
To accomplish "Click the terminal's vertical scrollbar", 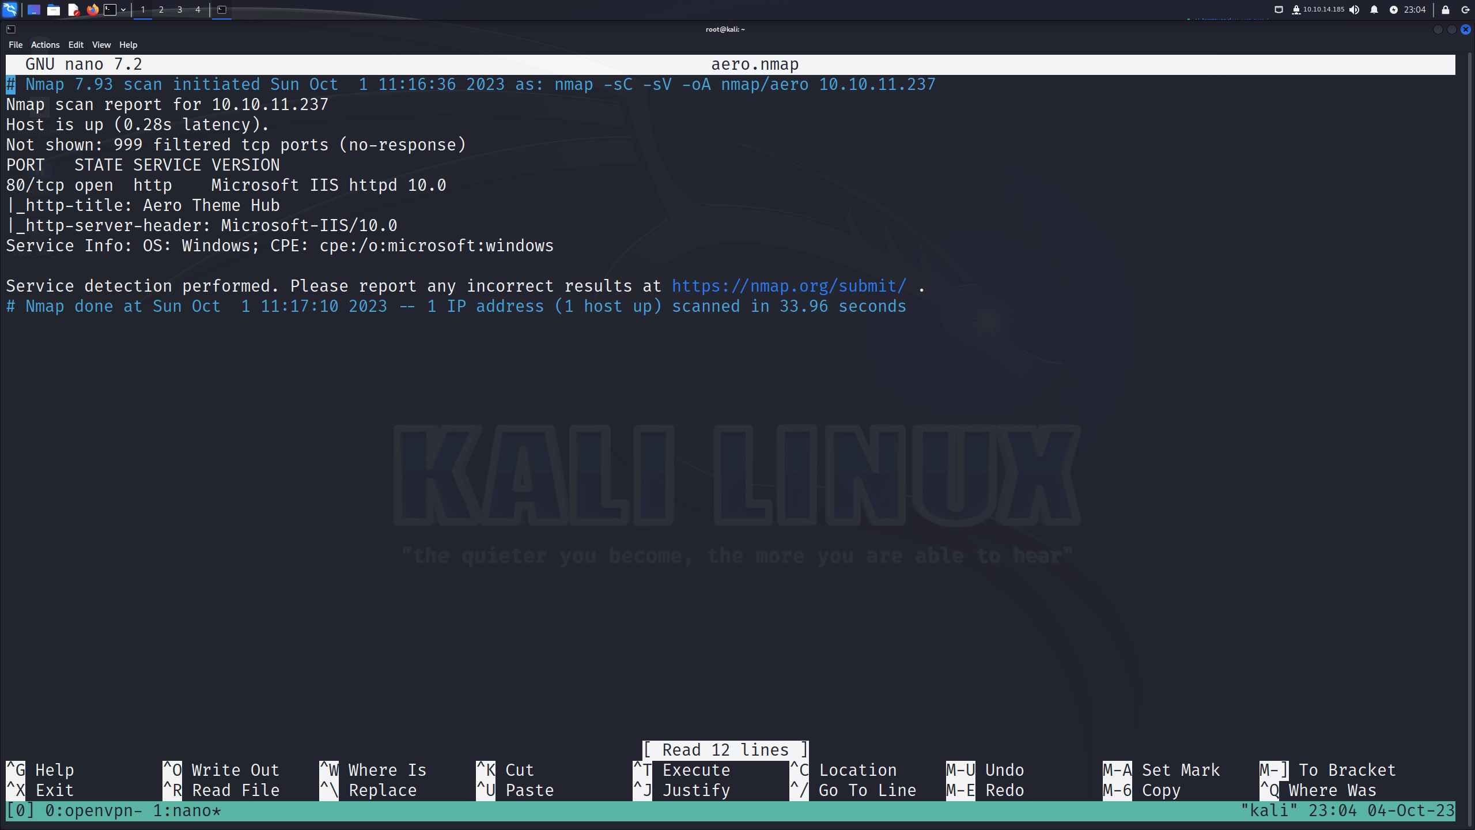I will [x=1471, y=438].
